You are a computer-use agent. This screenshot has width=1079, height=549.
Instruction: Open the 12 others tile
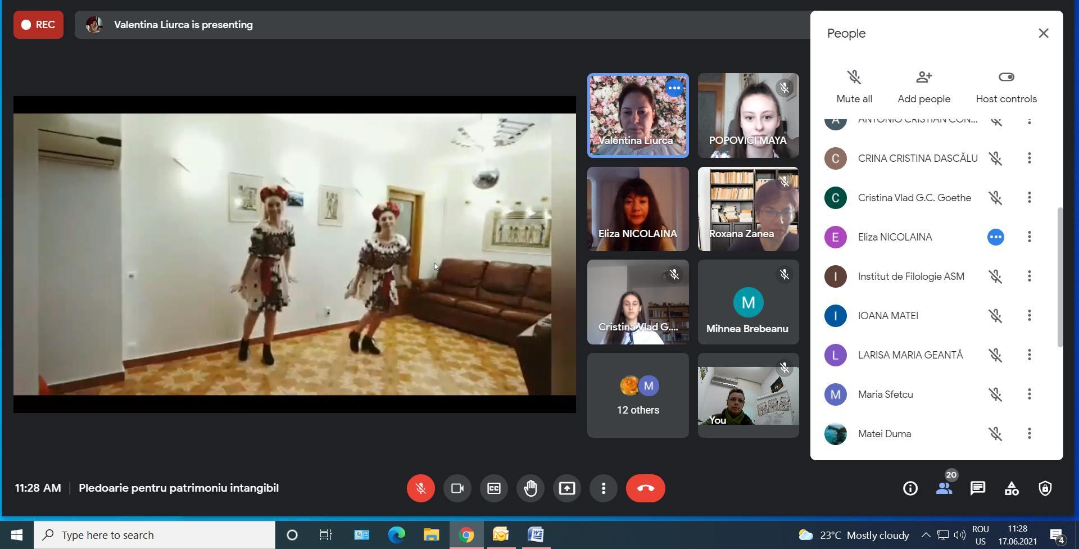pyautogui.click(x=638, y=396)
